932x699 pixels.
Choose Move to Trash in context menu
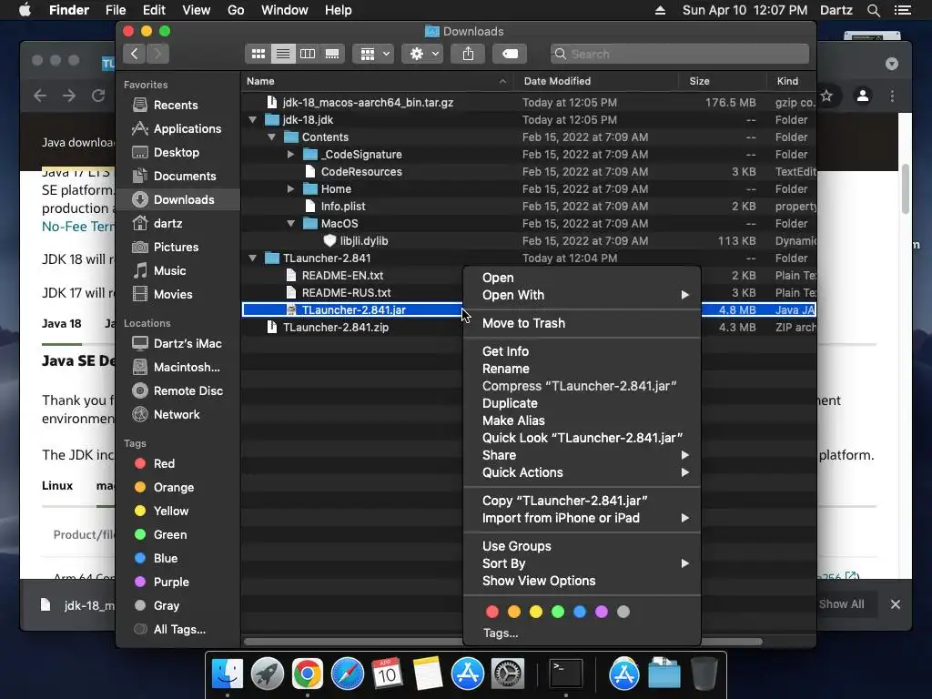pos(582,323)
